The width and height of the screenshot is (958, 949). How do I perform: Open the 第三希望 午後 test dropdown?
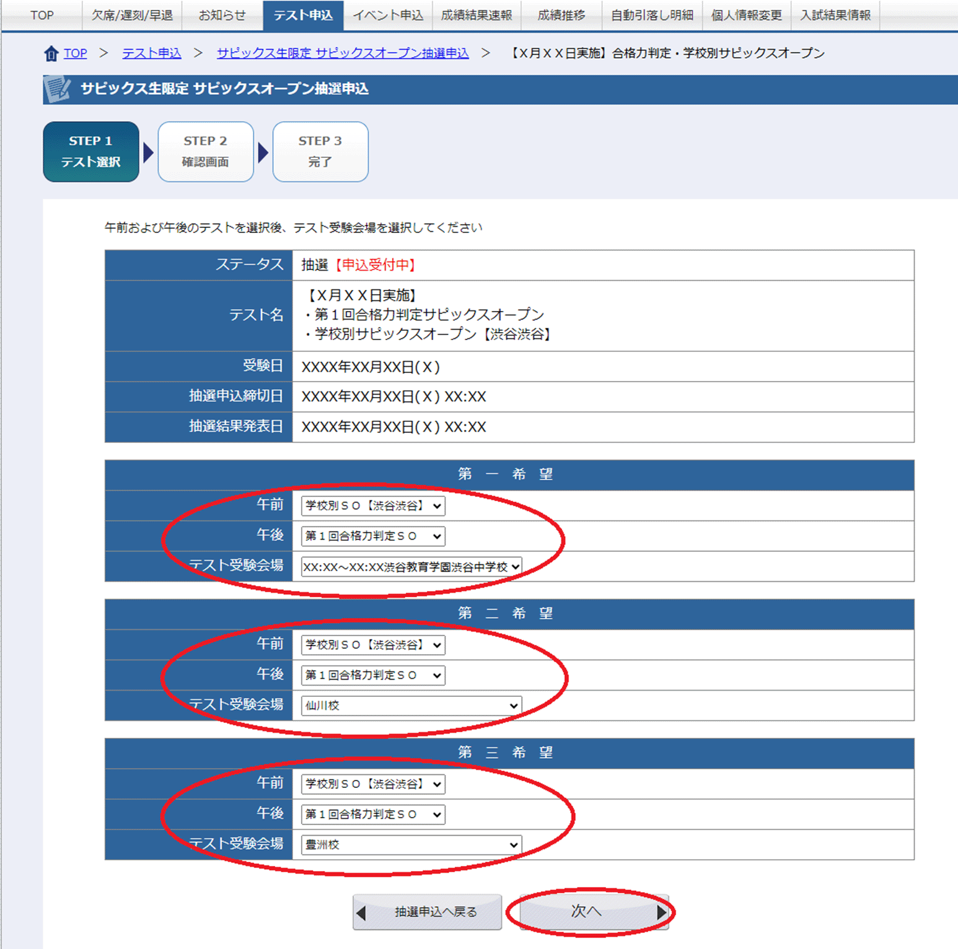(373, 814)
